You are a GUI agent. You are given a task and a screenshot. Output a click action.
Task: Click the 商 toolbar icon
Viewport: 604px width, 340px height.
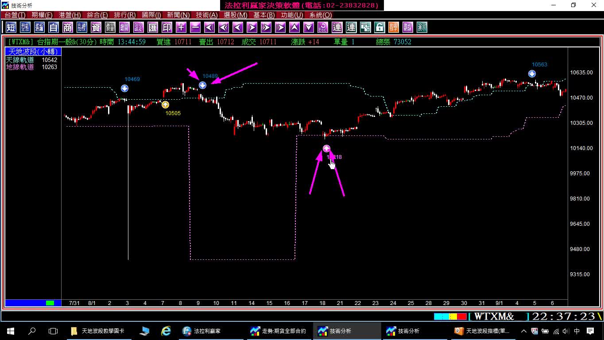(68, 27)
